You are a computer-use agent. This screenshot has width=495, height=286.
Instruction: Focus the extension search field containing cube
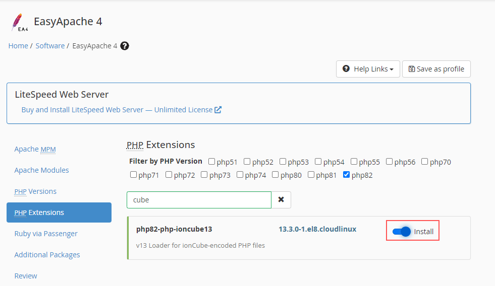[x=199, y=200]
